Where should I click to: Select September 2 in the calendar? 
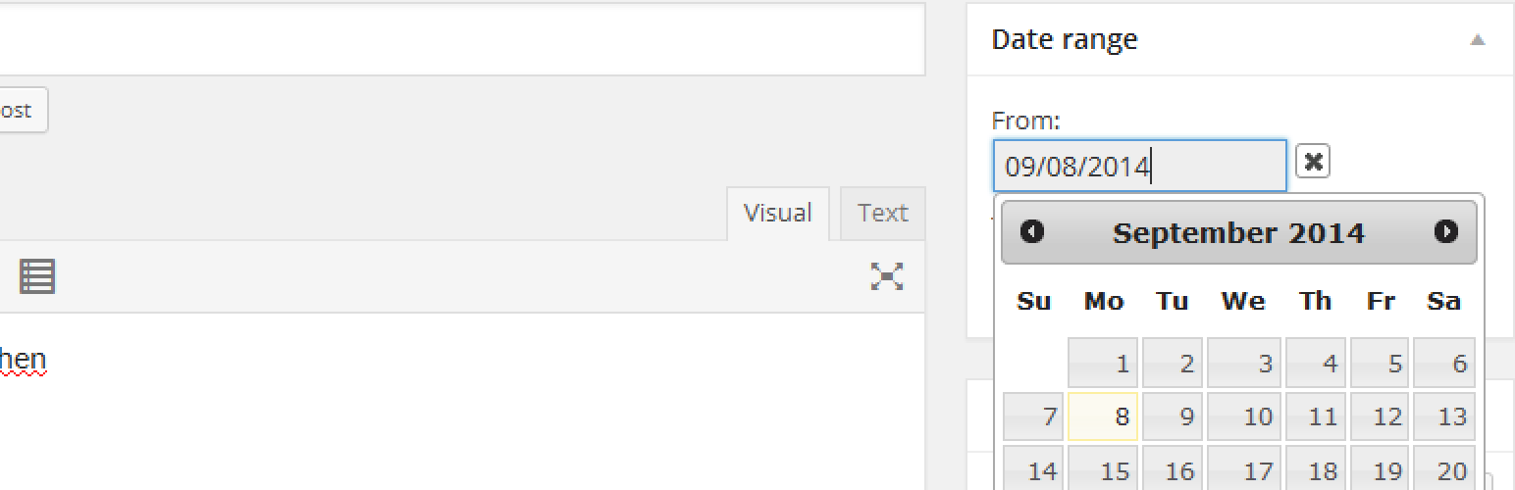click(1174, 364)
